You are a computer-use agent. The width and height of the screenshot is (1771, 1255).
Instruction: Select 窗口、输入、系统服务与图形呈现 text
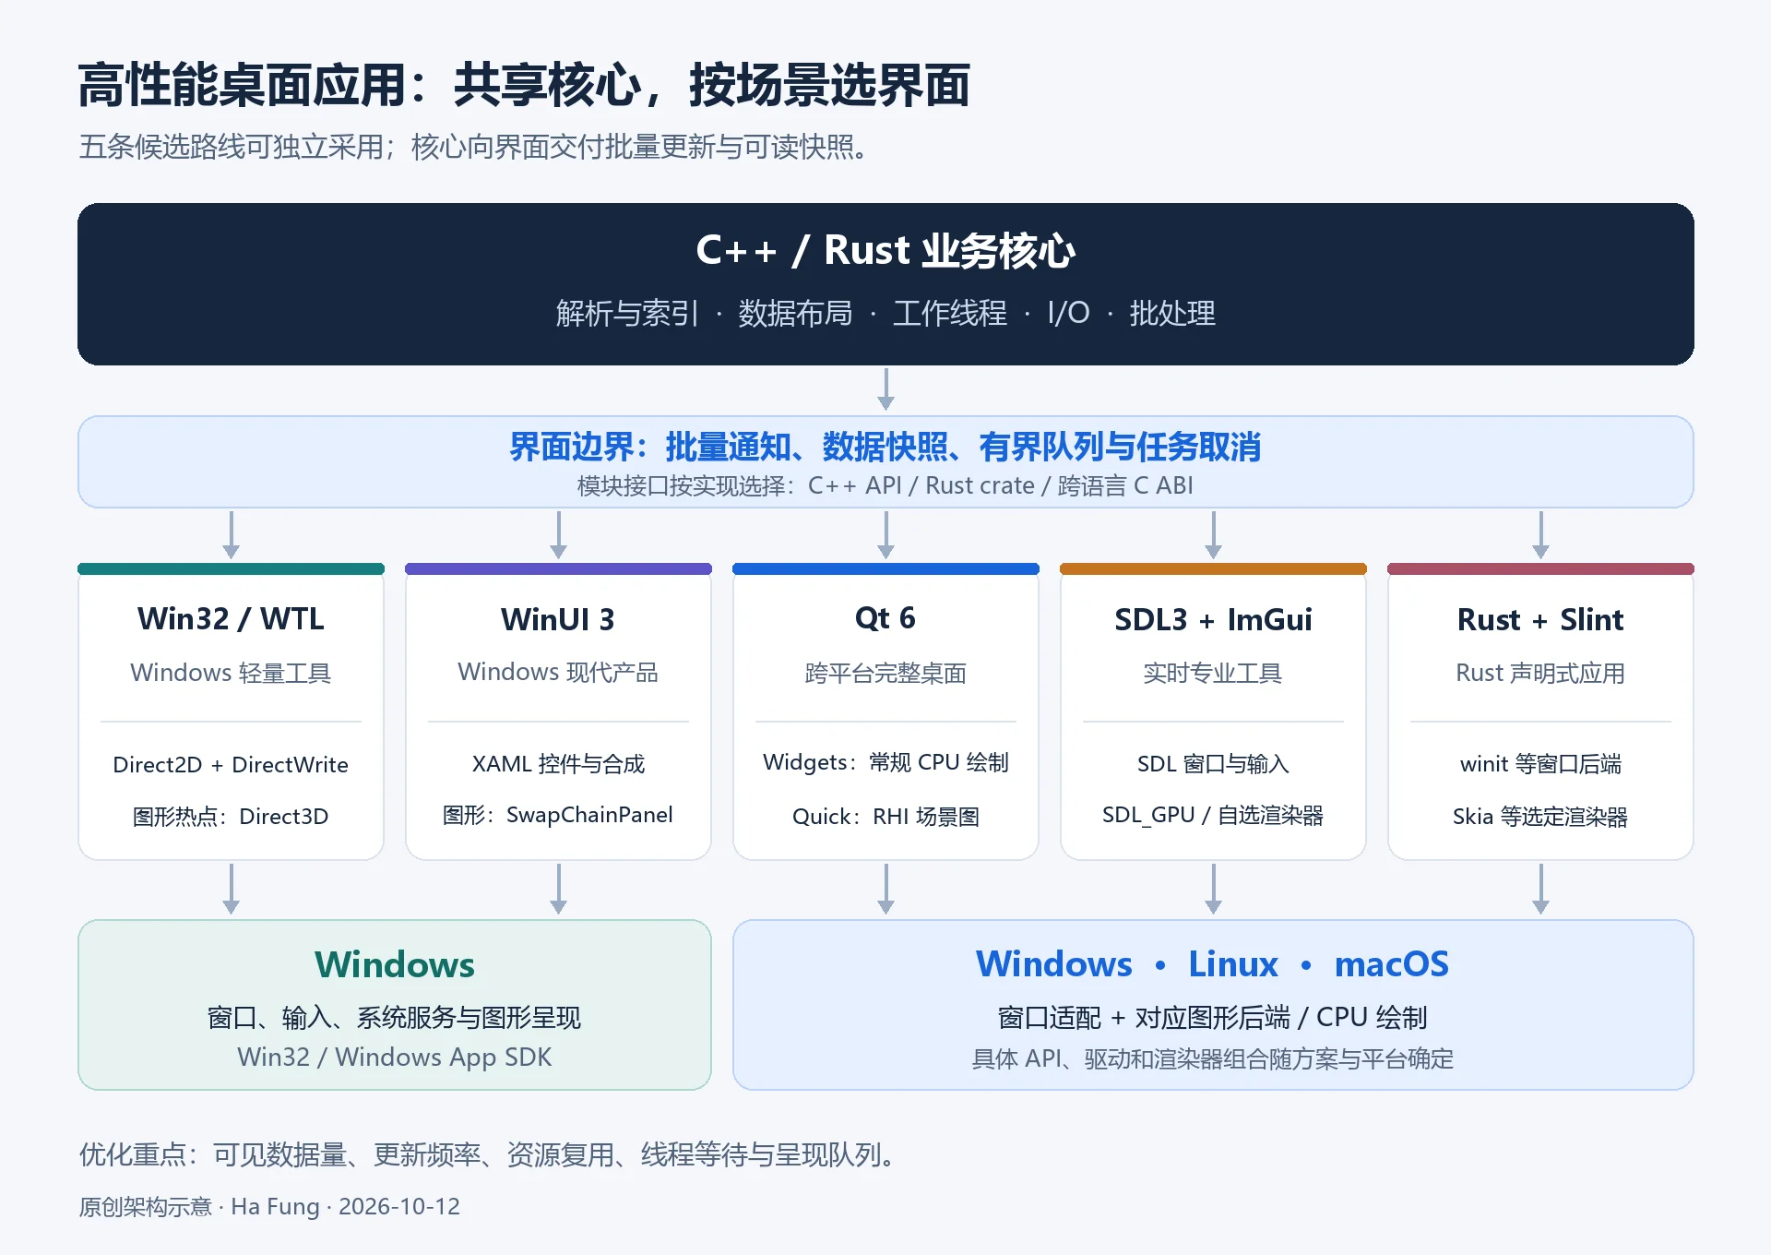[395, 1017]
